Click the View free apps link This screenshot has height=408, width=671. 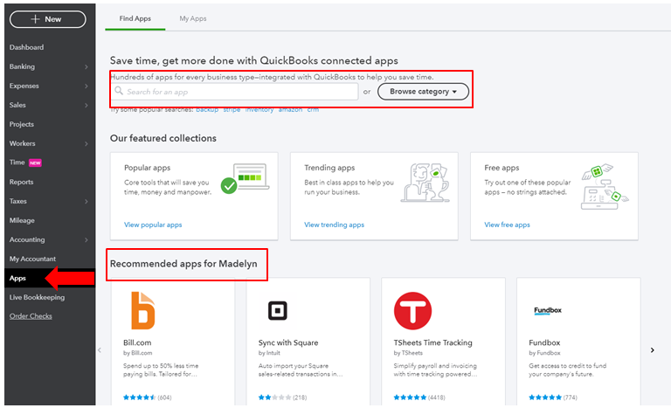[507, 225]
